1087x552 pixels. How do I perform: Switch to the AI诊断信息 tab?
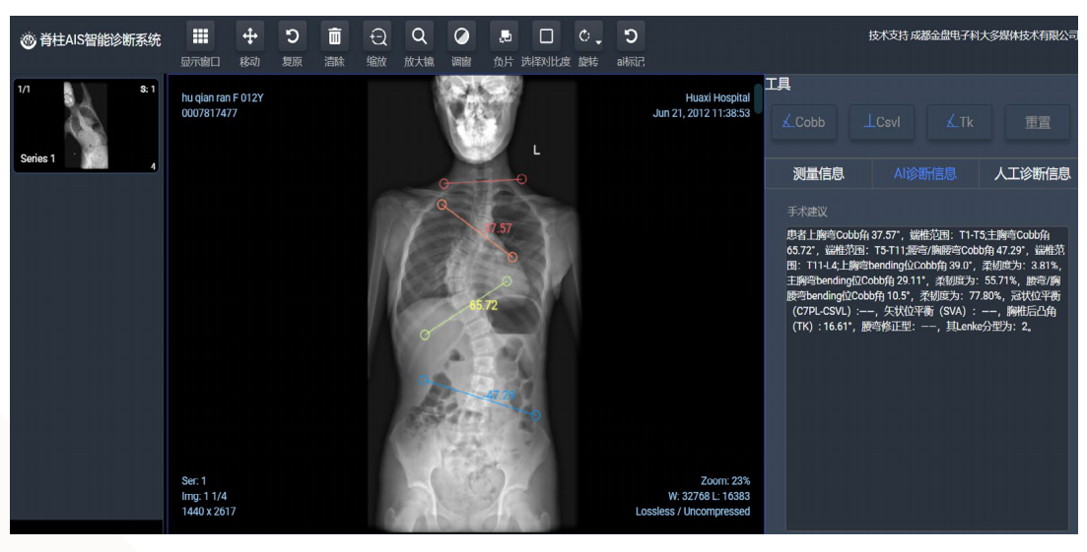pos(924,174)
